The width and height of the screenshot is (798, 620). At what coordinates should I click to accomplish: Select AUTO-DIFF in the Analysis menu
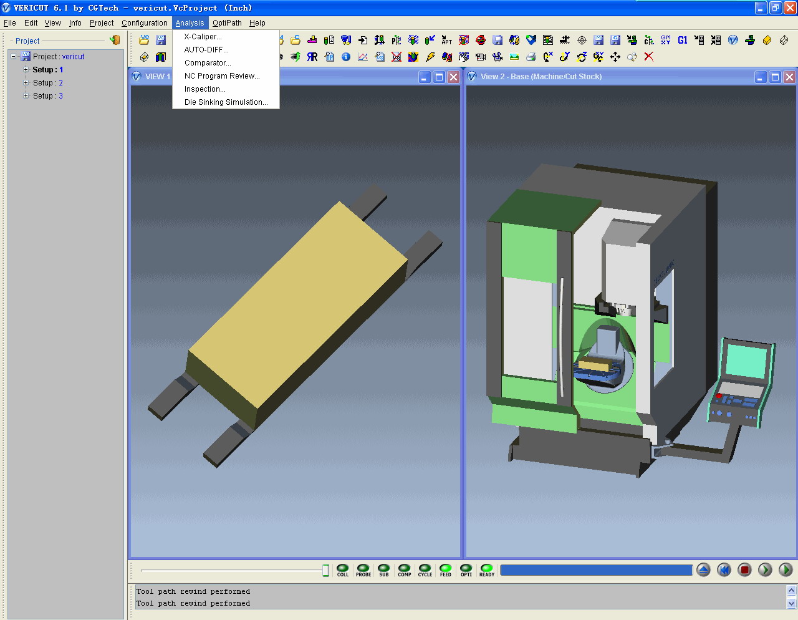tap(226, 50)
